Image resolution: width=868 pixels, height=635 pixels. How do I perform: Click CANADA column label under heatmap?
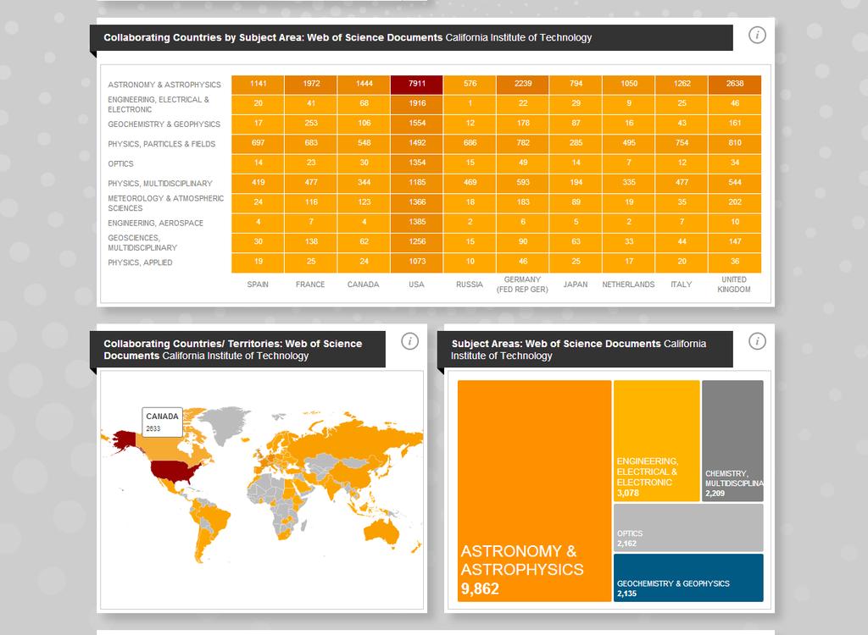point(363,284)
